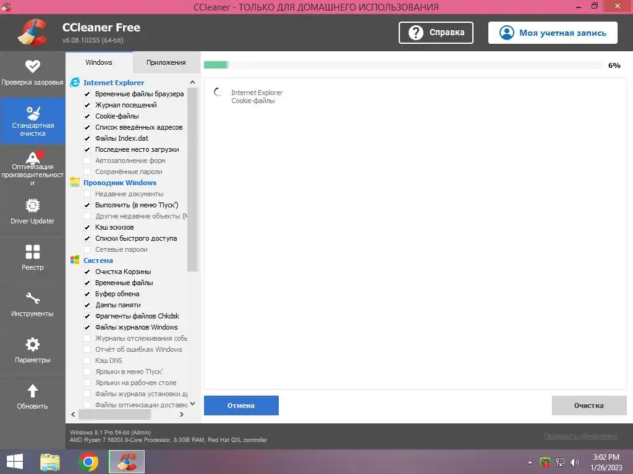Launch Google Chrome from the taskbar

click(88, 462)
